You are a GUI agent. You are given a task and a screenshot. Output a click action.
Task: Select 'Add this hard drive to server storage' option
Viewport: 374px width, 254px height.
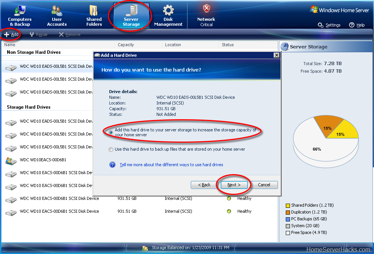(111, 132)
